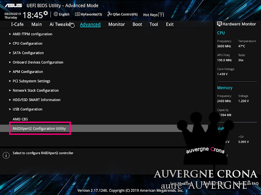Expand arrow for Network Stack Configuration
261x195 pixels.
point(10,91)
